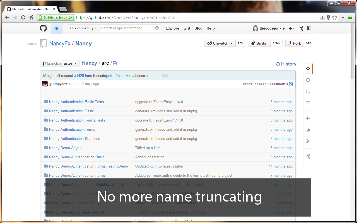This screenshot has width=357, height=223.
Task: Click grumpydev avatar thumbnail
Action: [x=45, y=84]
